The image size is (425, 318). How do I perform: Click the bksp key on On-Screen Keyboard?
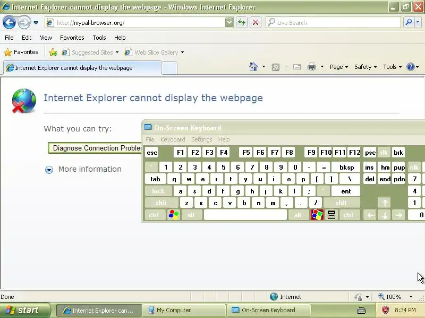click(x=346, y=167)
